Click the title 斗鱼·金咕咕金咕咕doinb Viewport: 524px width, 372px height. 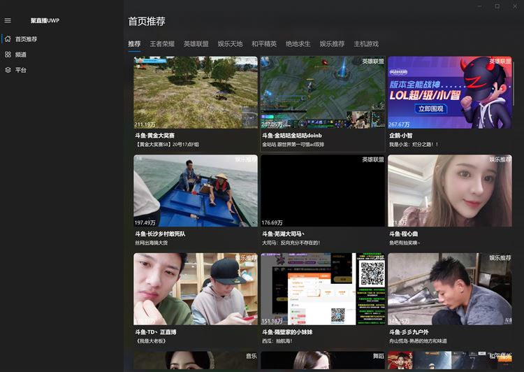292,136
